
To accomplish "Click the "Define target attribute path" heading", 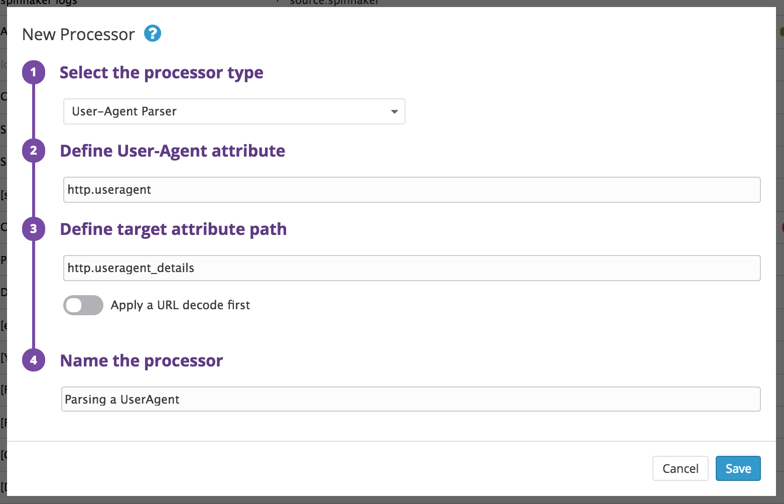I will coord(173,229).
